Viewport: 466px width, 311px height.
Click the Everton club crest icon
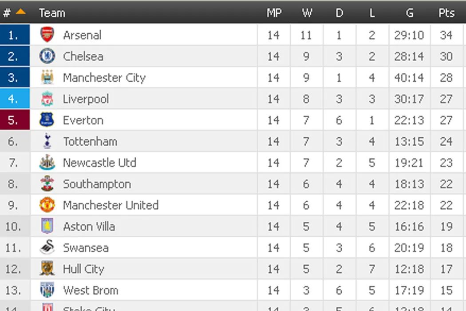pos(47,120)
